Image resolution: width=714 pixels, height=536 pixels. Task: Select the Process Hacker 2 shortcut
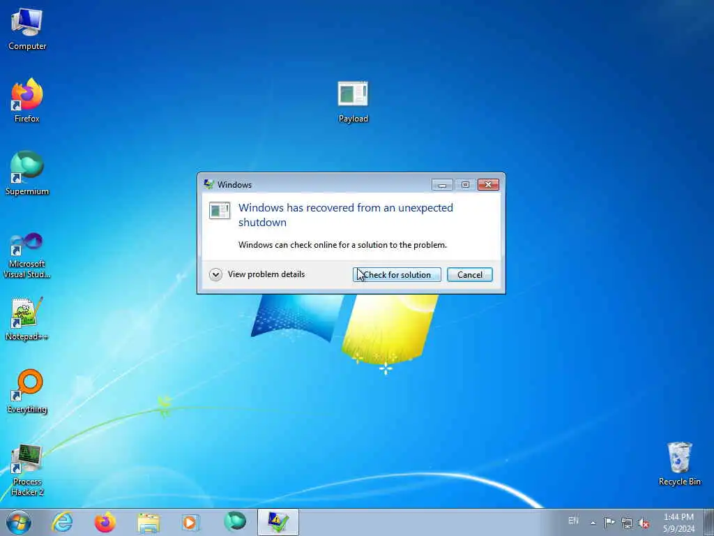click(x=27, y=470)
